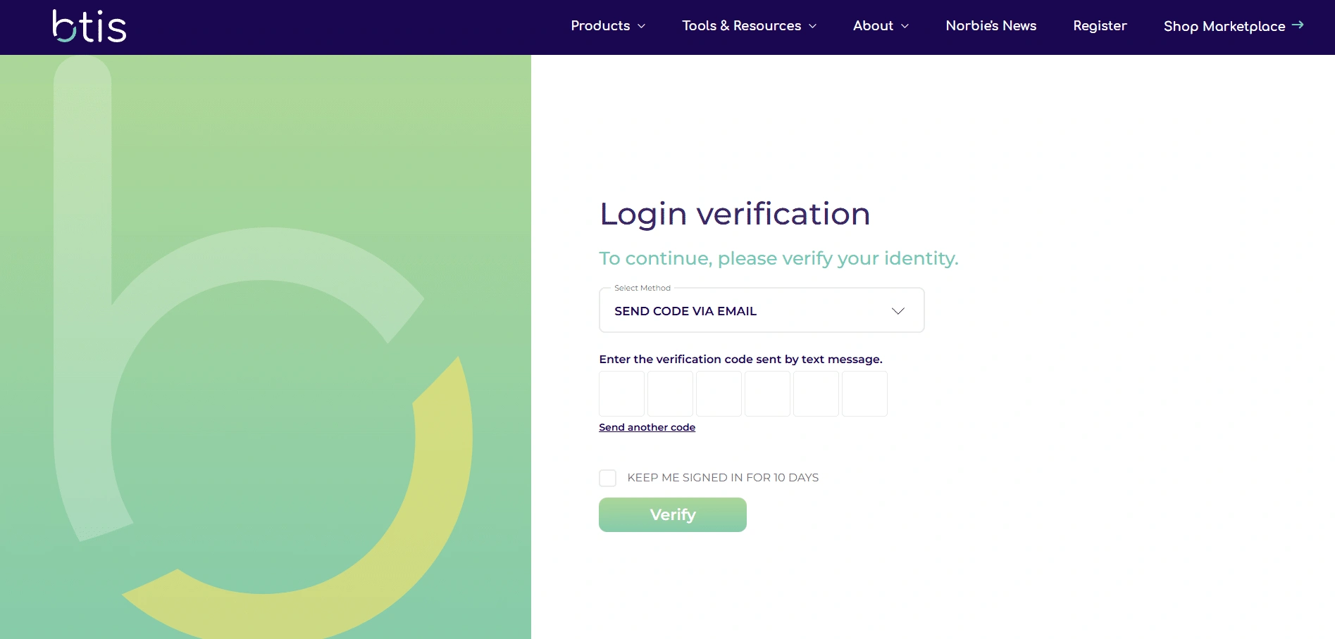Enable Keep Me Signed In checkbox
The image size is (1335, 639).
[x=607, y=479]
